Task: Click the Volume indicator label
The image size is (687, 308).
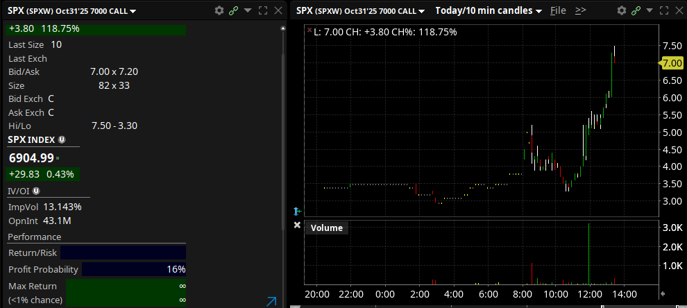Action: click(x=326, y=228)
